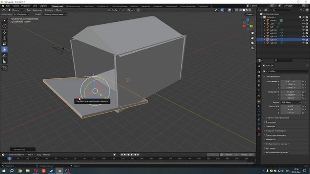Toggle camera view icon in viewport
310x174 pixels.
252,43
